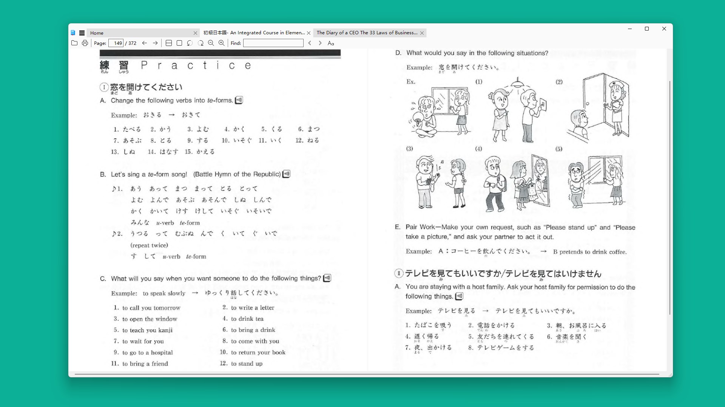The image size is (725, 407).
Task: Find the previous search match
Action: 310,43
